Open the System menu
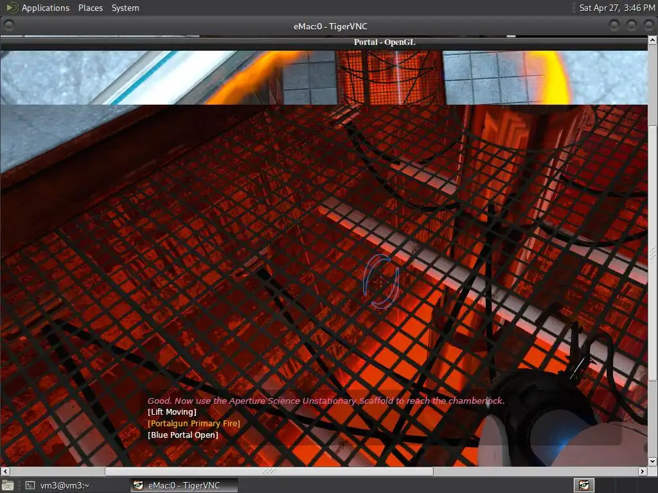Image resolution: width=658 pixels, height=493 pixels. pos(125,8)
